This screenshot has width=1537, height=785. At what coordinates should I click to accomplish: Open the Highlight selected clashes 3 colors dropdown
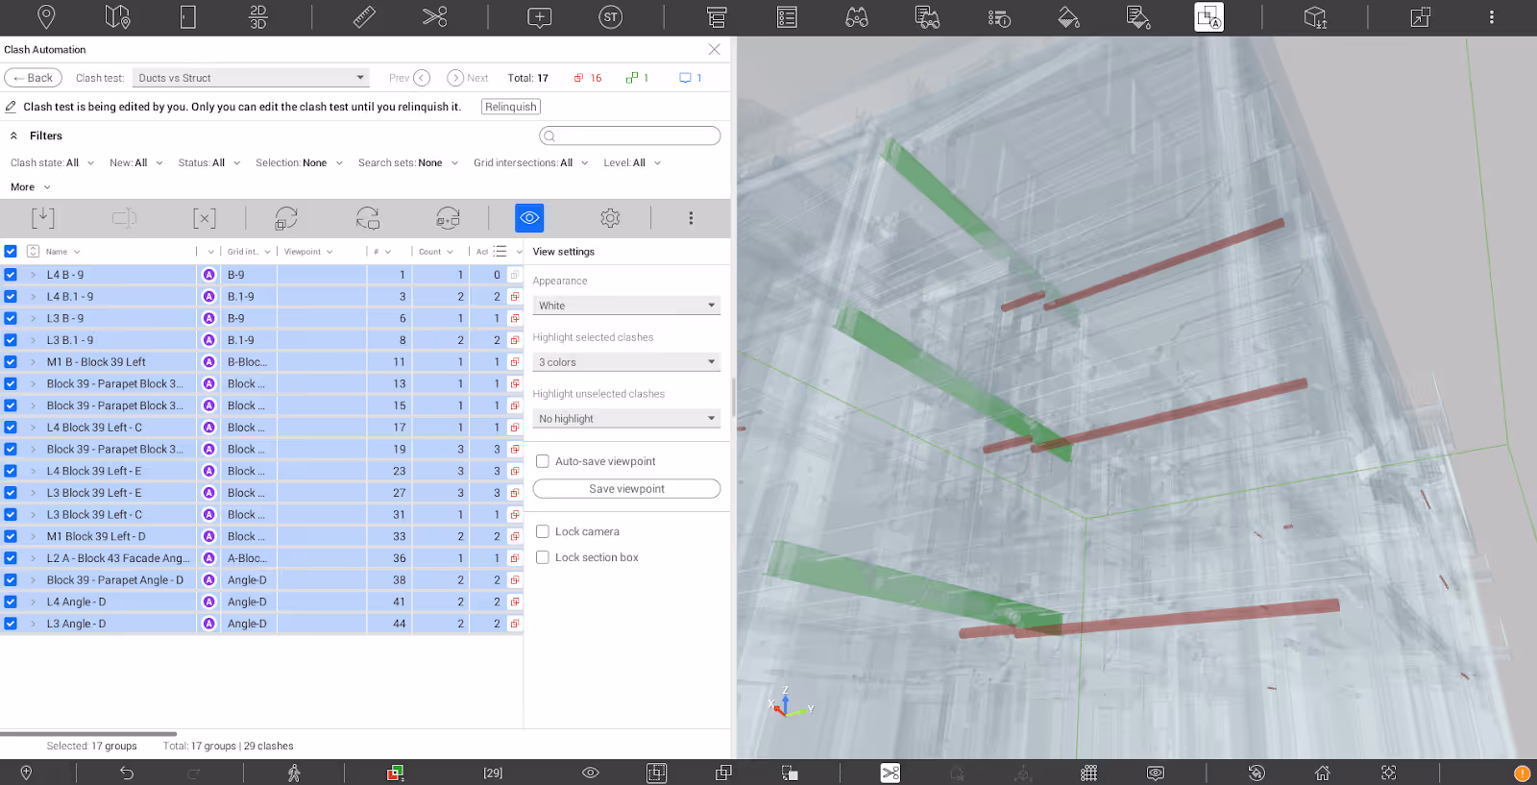pyautogui.click(x=626, y=362)
